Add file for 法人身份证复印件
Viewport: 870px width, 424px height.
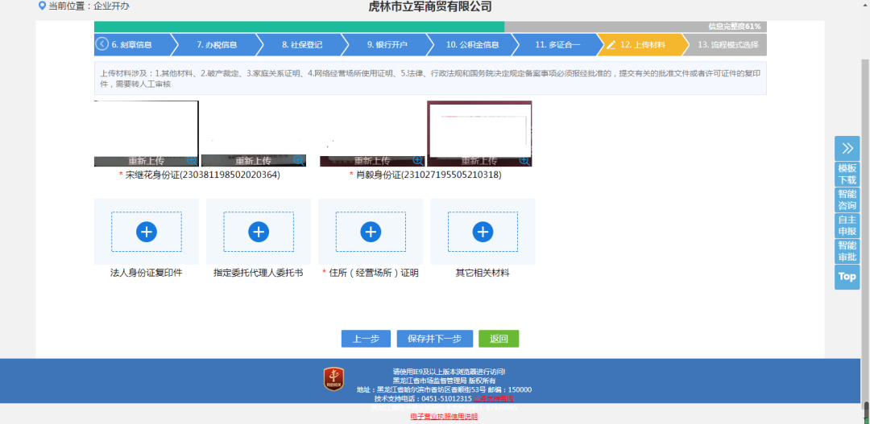(147, 232)
